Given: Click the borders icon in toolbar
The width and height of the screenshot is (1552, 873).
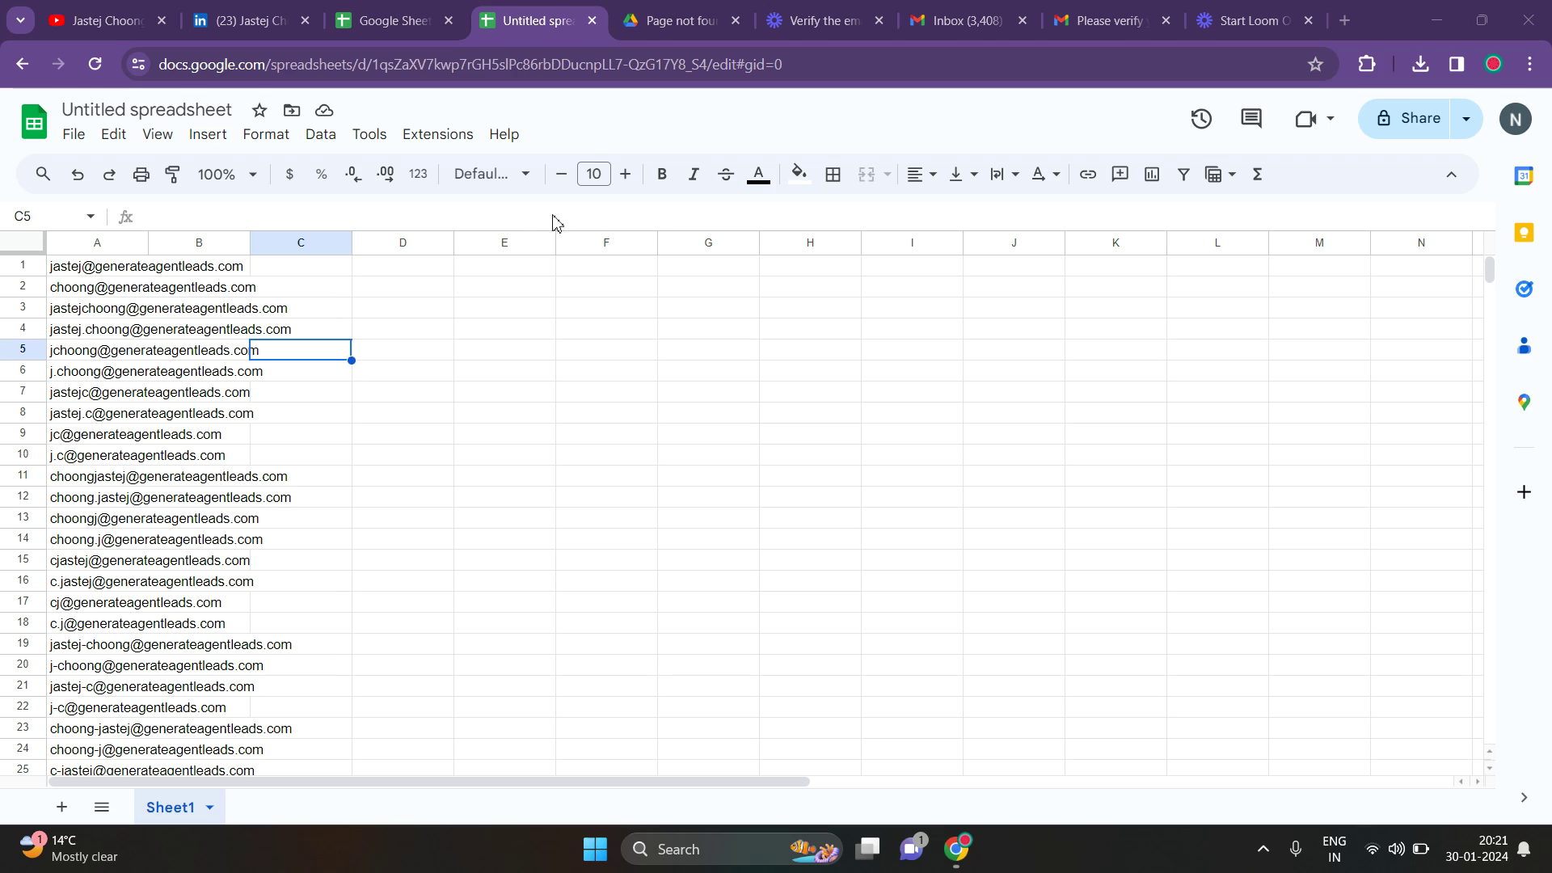Looking at the screenshot, I should click(x=833, y=175).
